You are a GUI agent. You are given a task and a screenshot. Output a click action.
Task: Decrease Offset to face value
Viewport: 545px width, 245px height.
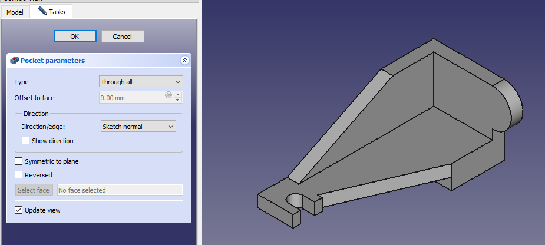pos(178,101)
